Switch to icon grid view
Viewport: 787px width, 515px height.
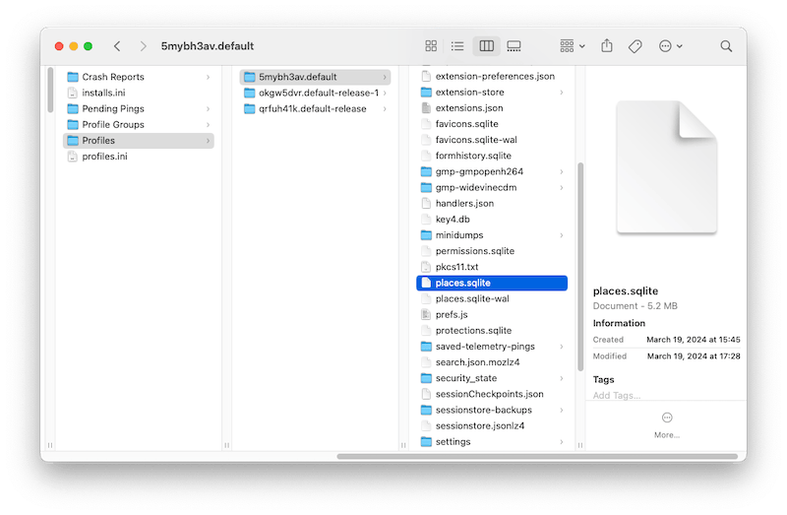(x=431, y=46)
